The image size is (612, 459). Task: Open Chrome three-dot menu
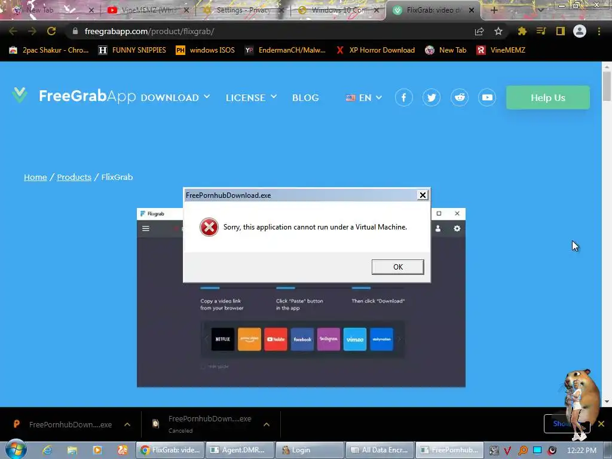(x=599, y=31)
